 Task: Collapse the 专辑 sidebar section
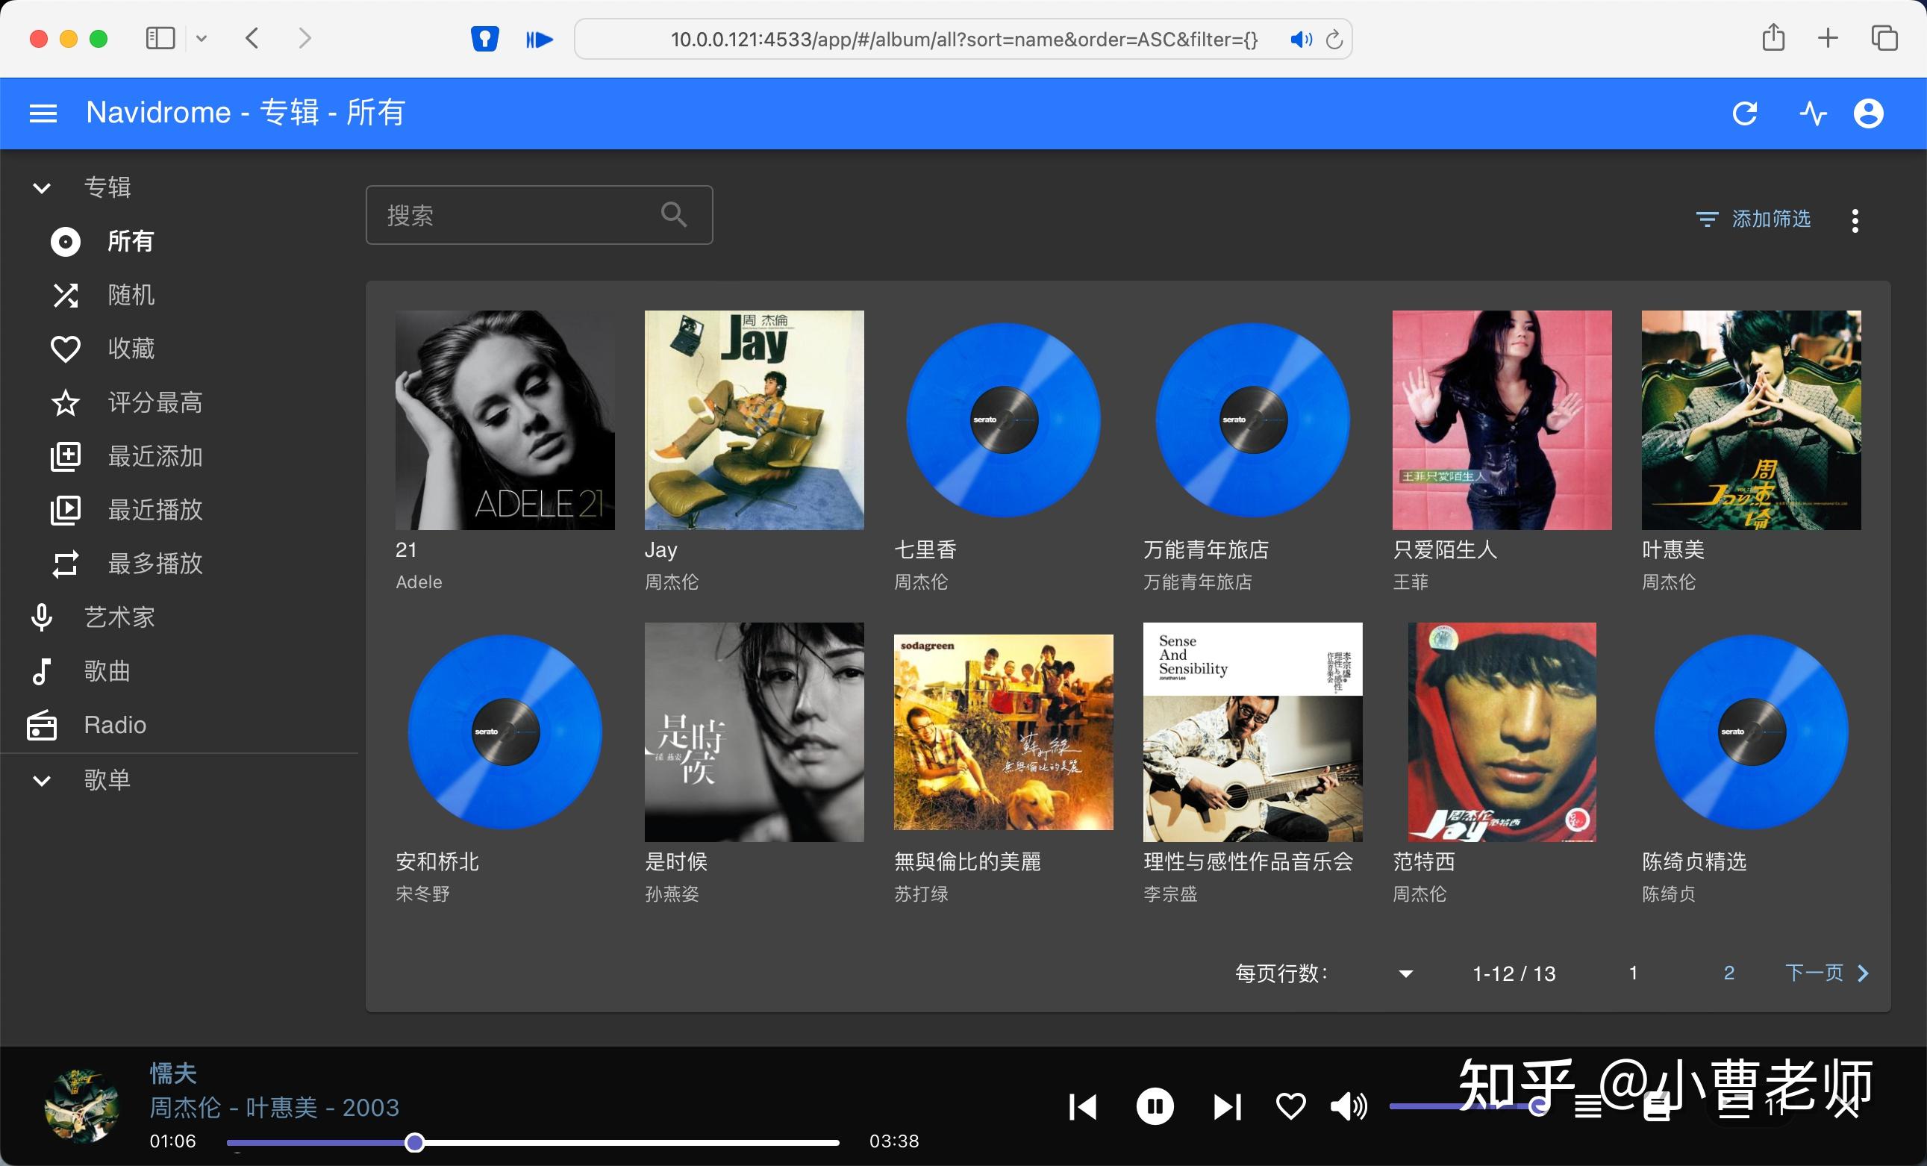[x=40, y=187]
